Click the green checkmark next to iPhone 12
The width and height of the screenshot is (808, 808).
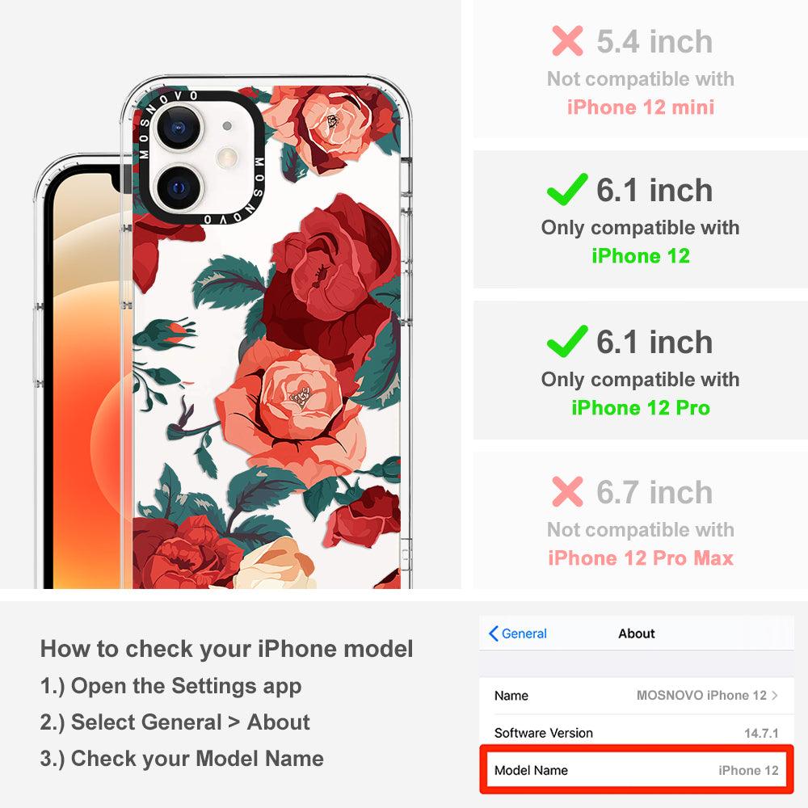coord(567,189)
